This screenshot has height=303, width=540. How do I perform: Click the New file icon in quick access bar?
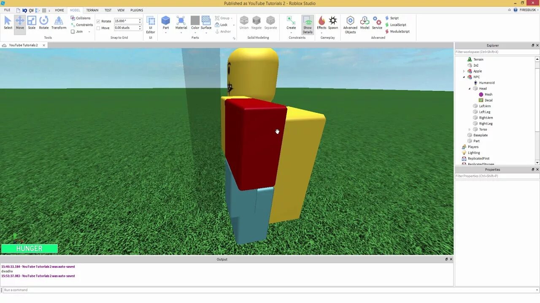[x=18, y=10]
